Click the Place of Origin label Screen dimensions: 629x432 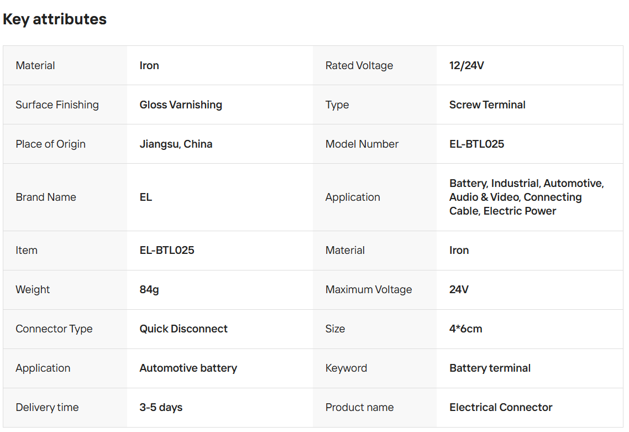coord(50,144)
